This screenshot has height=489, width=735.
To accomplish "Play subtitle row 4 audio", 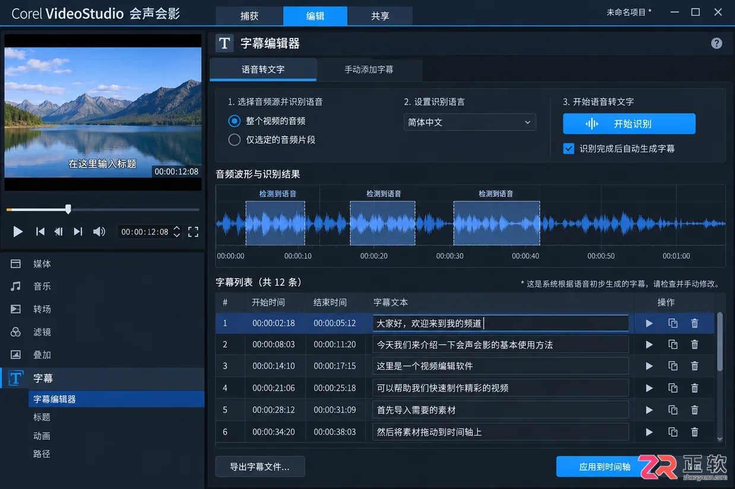I will click(x=649, y=388).
